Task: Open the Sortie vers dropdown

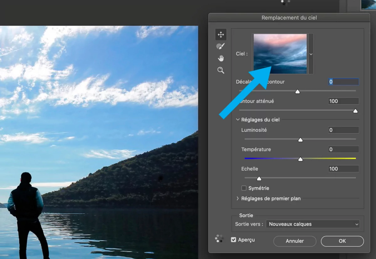Action: click(x=313, y=224)
